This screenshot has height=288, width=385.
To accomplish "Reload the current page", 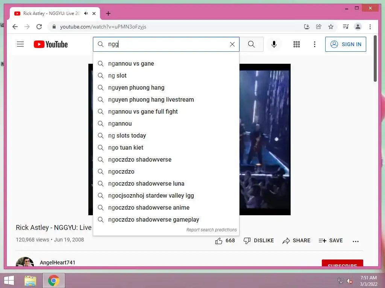I will point(39,27).
